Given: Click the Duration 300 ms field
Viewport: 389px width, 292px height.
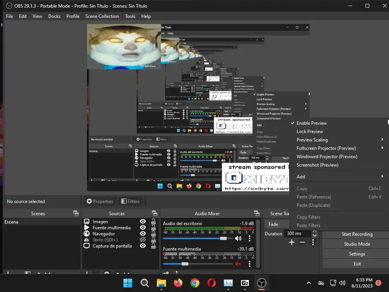Looking at the screenshot, I should point(299,234).
